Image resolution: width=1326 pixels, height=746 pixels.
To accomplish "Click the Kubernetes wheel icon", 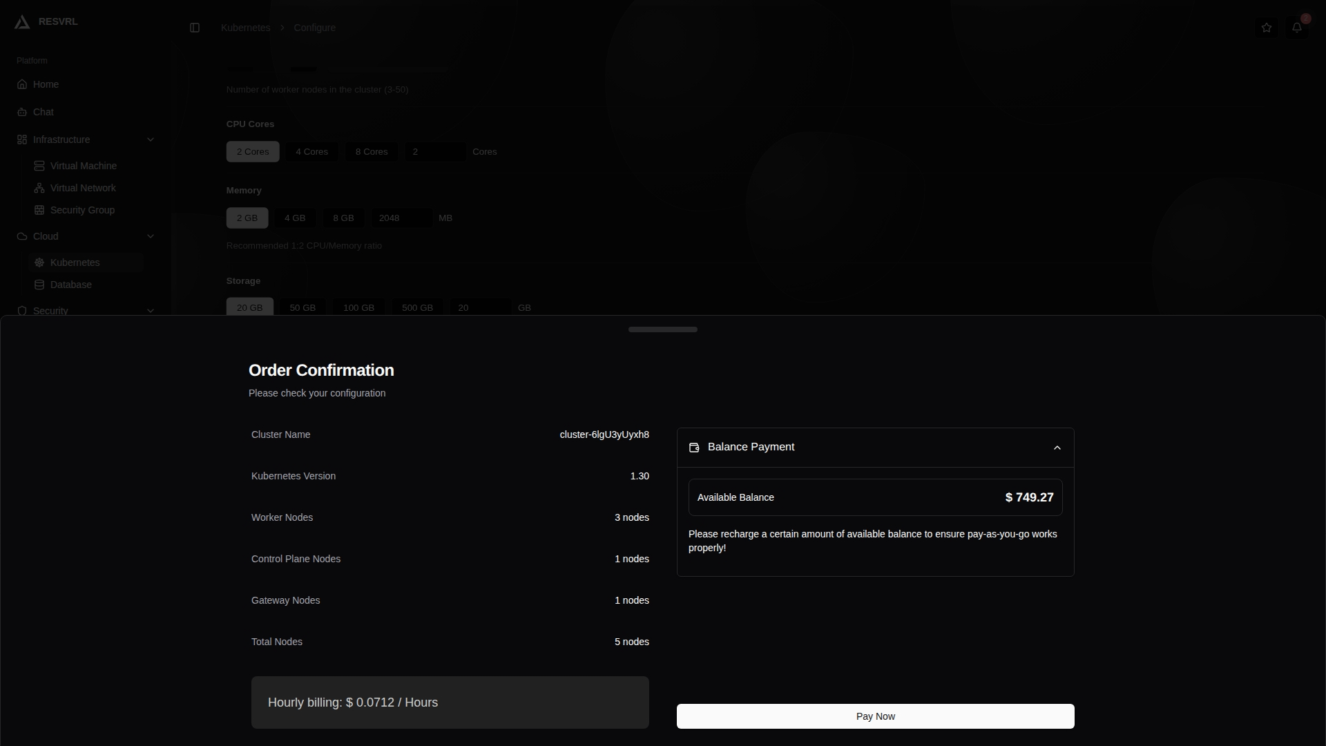I will click(39, 262).
